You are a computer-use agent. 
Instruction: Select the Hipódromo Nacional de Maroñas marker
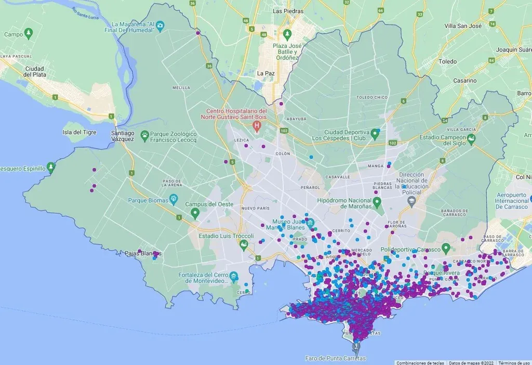tap(377, 202)
